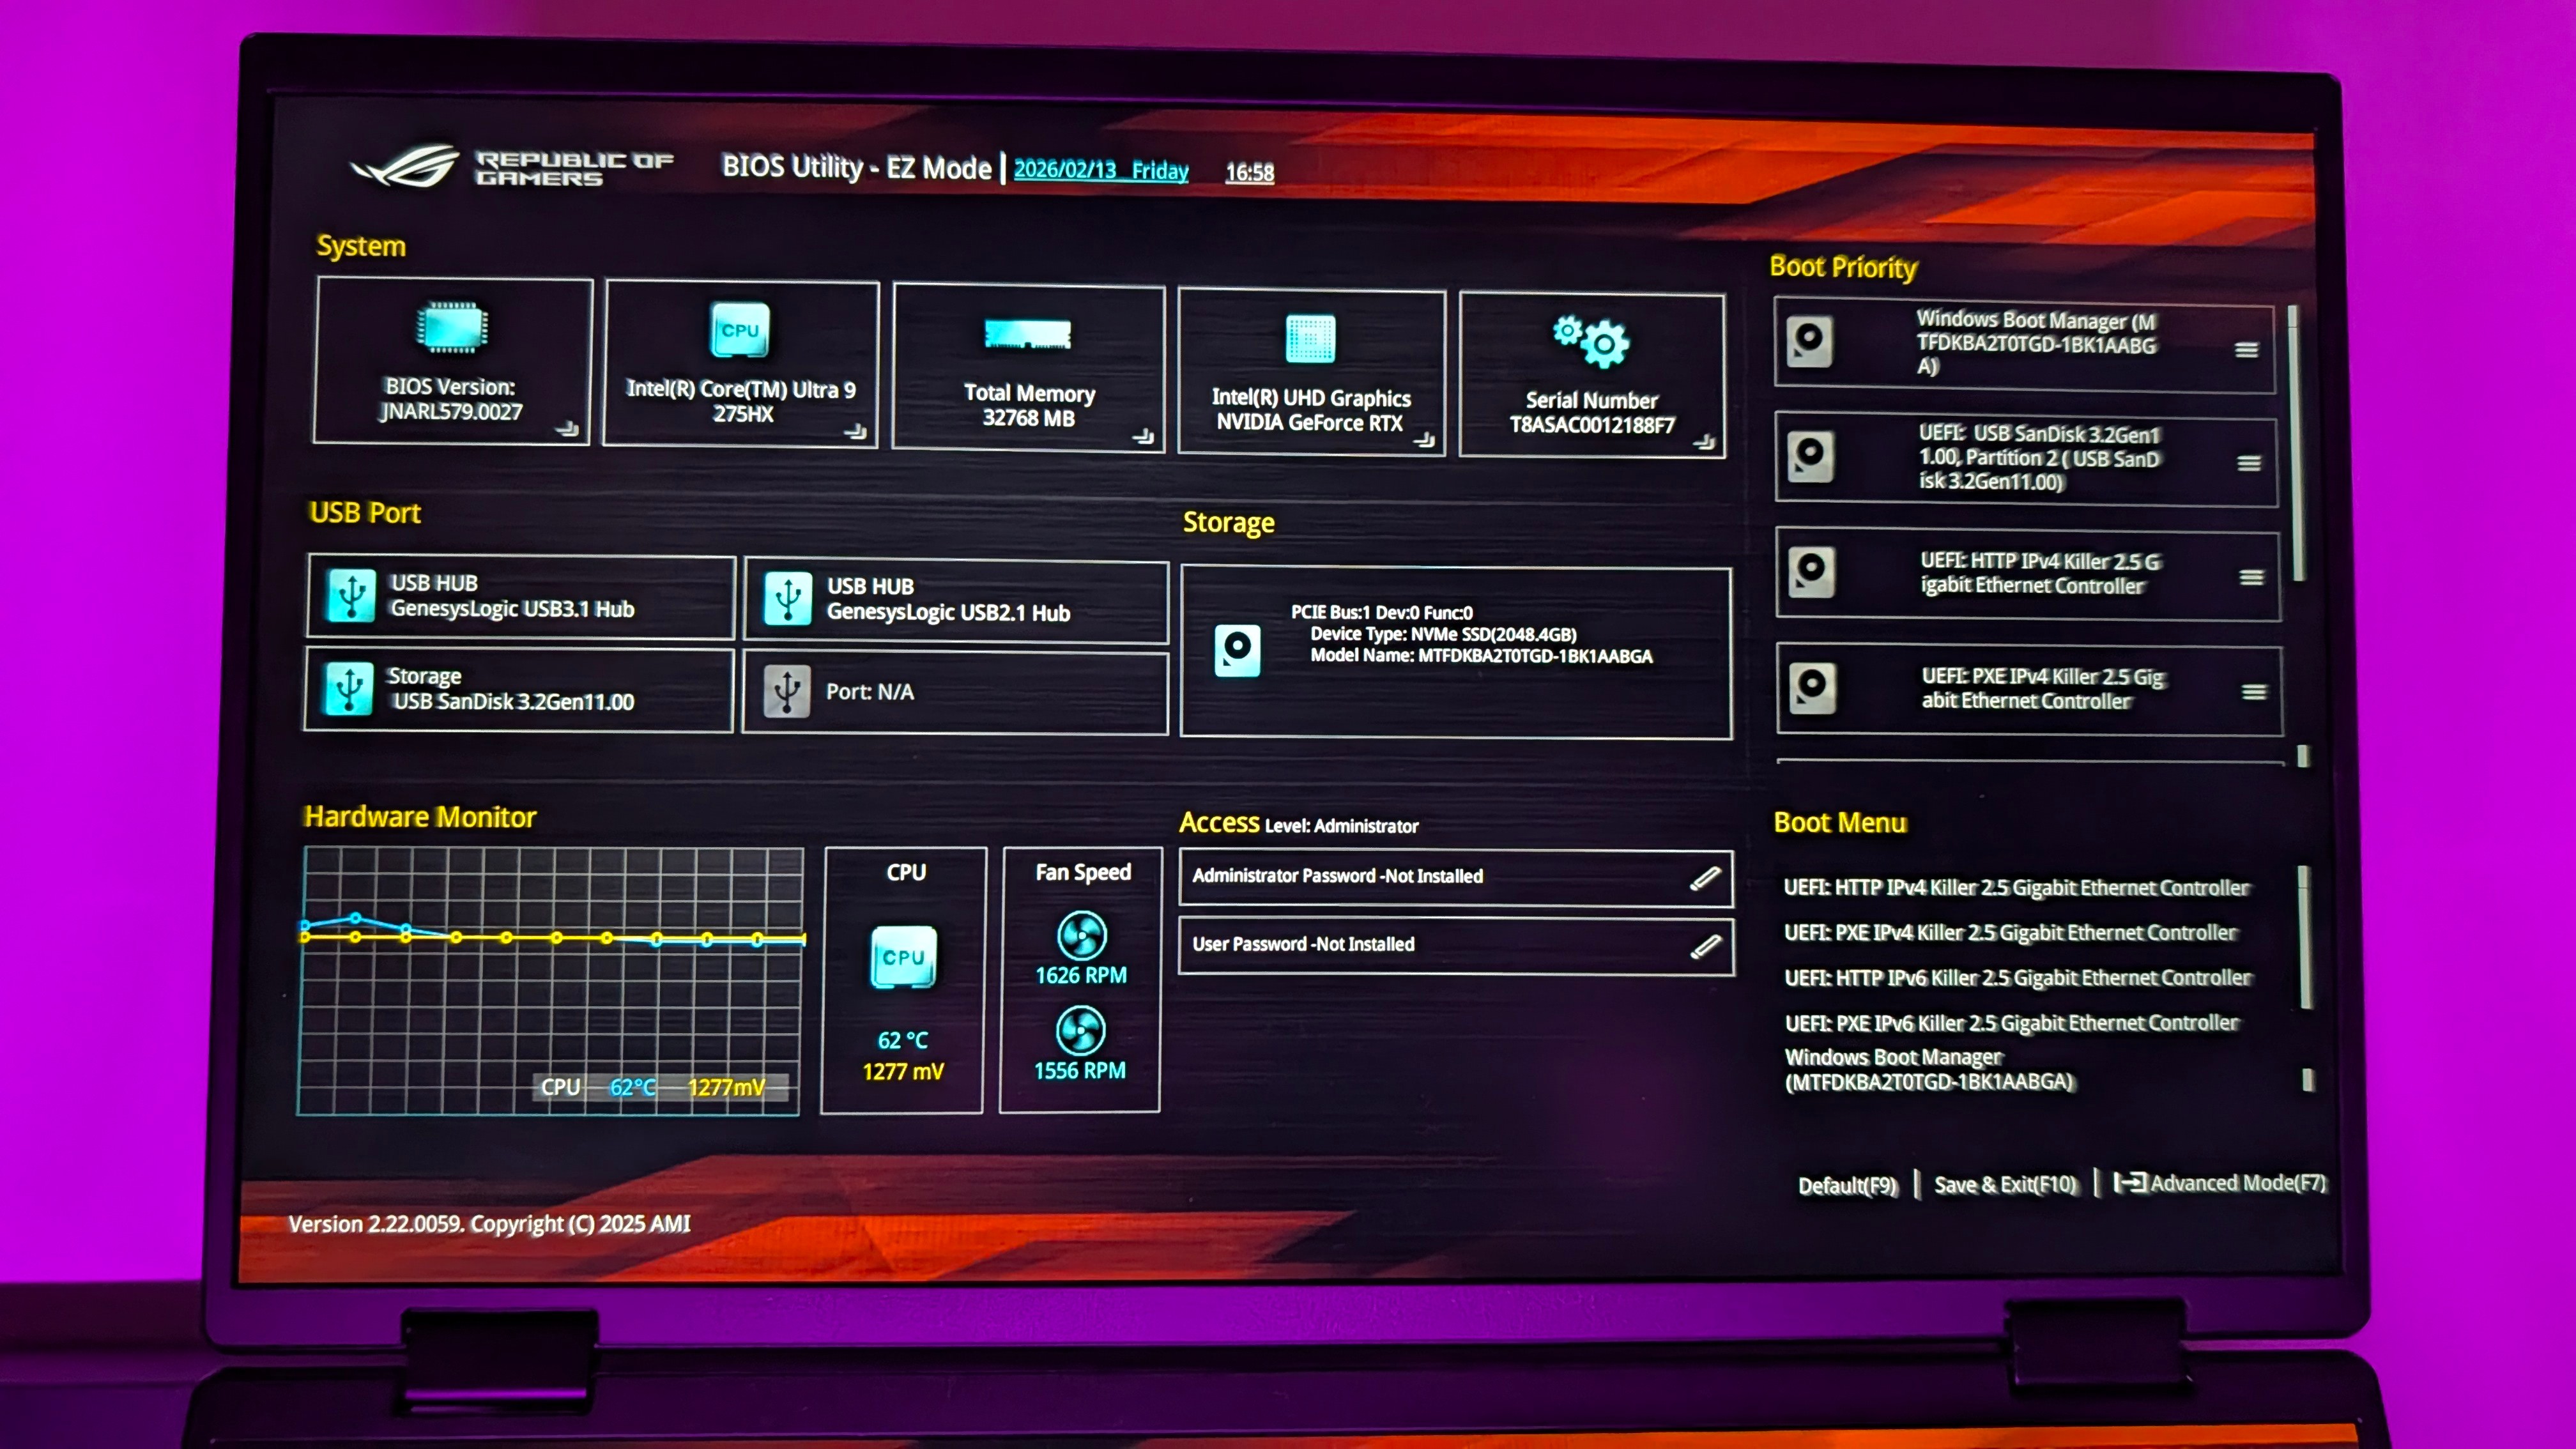The image size is (2576, 1449).
Task: Click the drag handle of the USB SanDisk boot entry
Action: (x=2249, y=463)
